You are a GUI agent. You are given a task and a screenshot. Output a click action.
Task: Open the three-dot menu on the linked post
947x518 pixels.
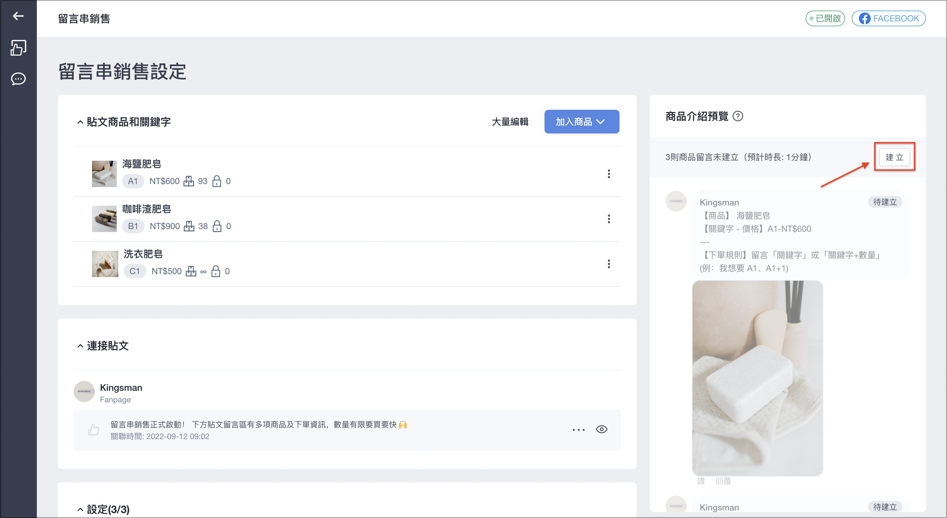[578, 430]
